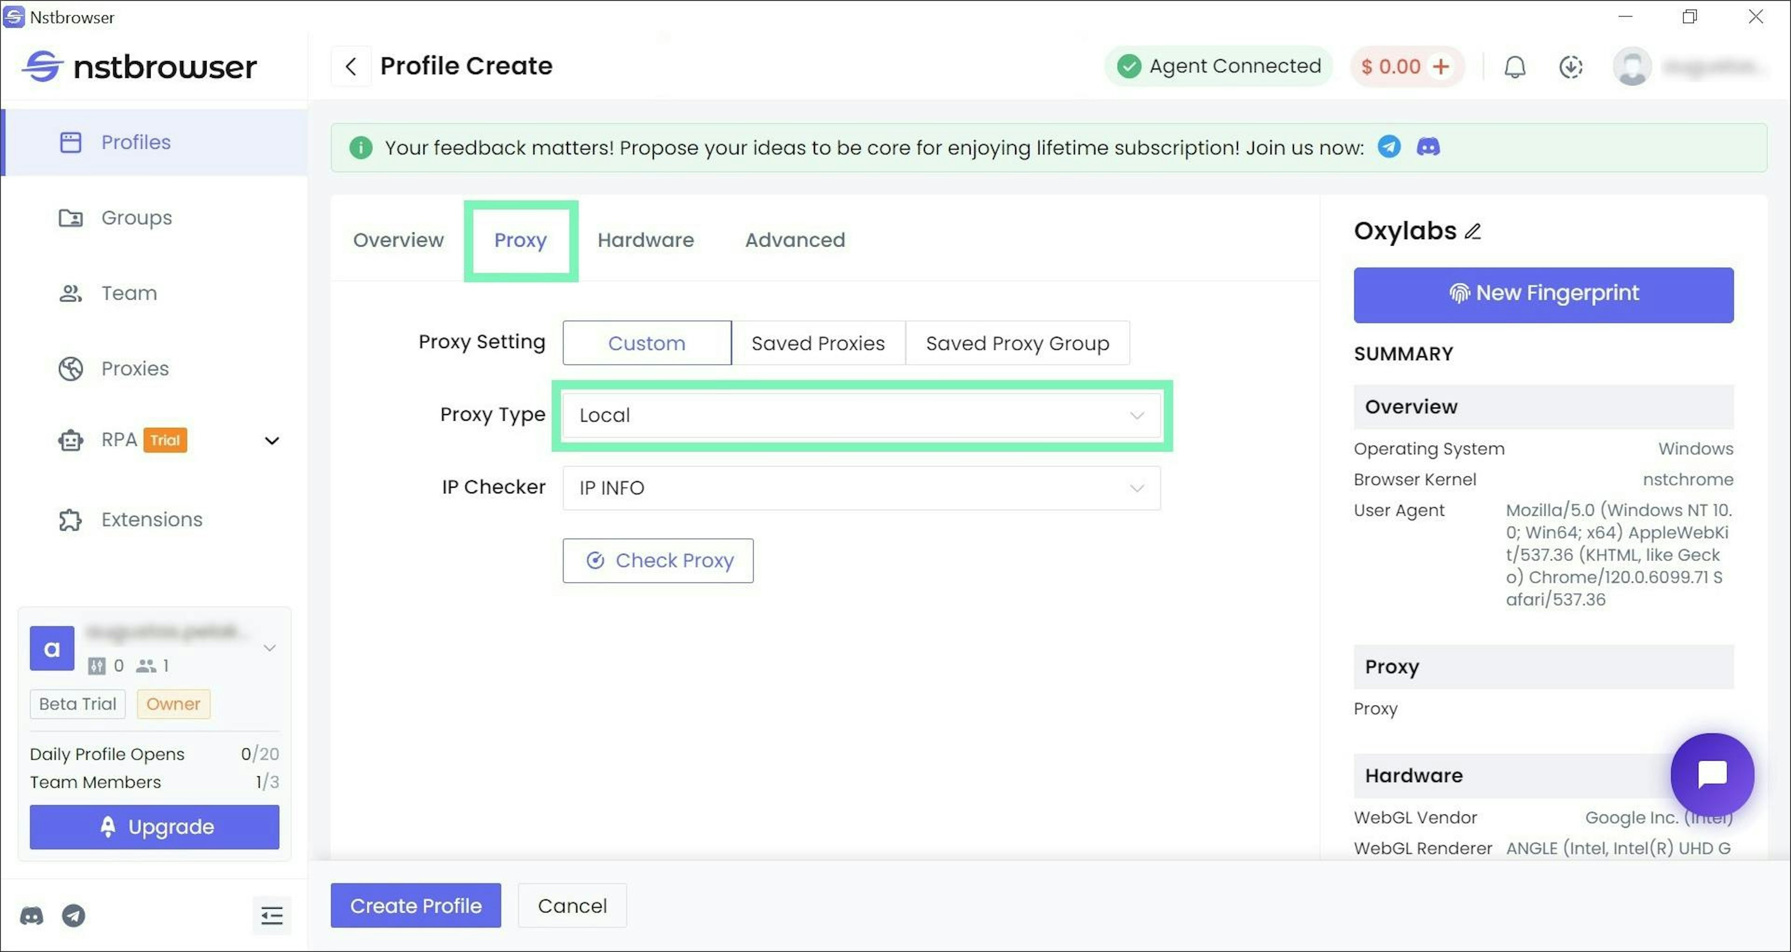Viewport: 1791px width, 952px height.
Task: Click the Check Proxy button
Action: [x=658, y=560]
